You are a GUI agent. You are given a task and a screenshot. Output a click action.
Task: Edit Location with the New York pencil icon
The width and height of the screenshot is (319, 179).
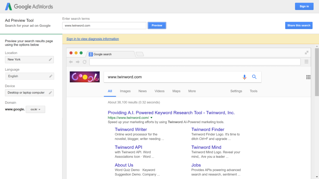(x=50, y=59)
